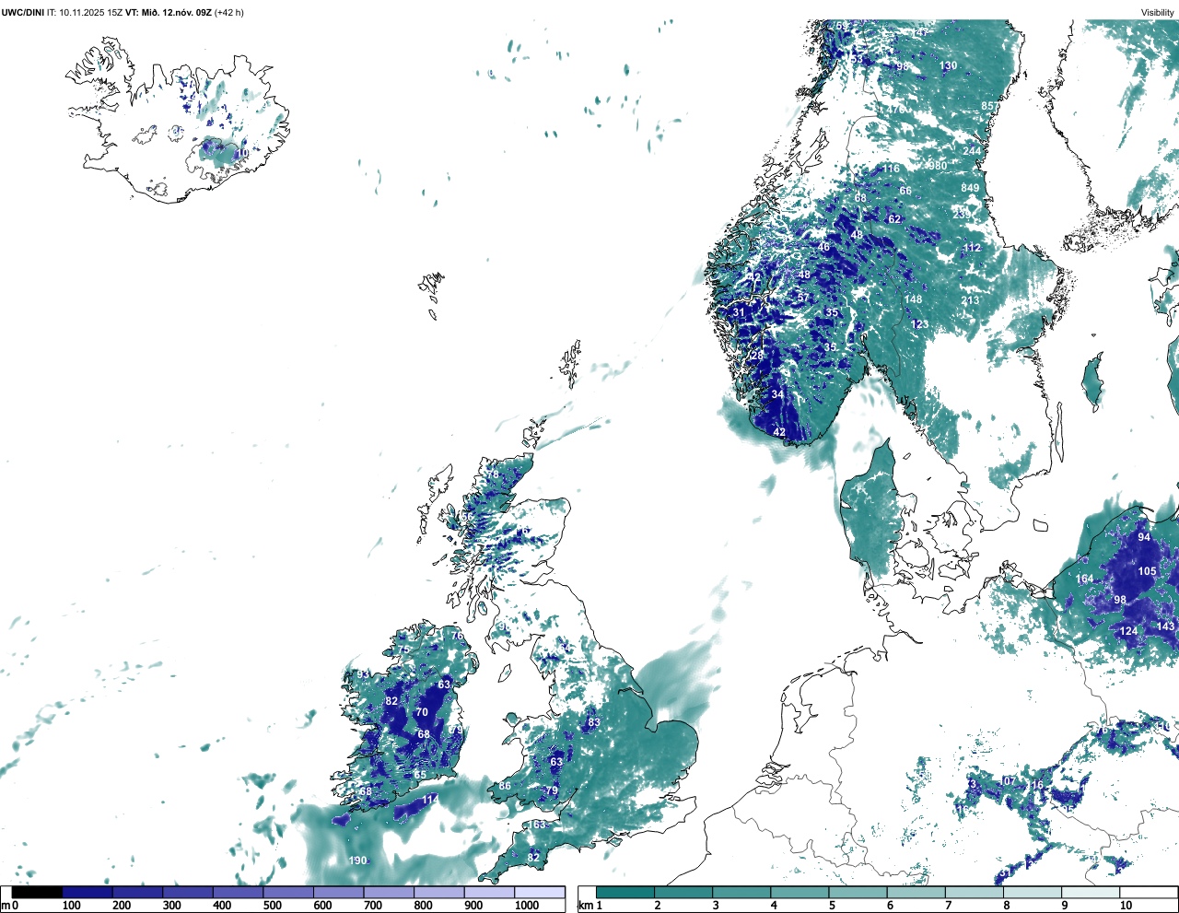Click the '46' visibility value in Norway

[x=823, y=247]
